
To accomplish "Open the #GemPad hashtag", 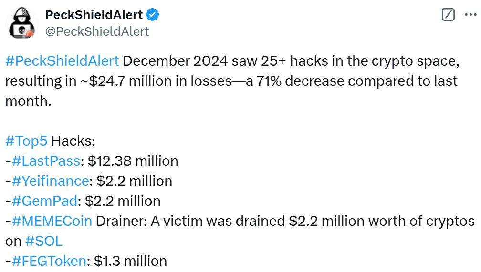I will click(44, 201).
